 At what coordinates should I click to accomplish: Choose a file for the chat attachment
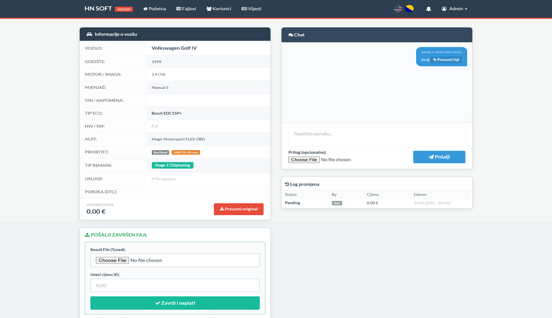pyautogui.click(x=304, y=160)
